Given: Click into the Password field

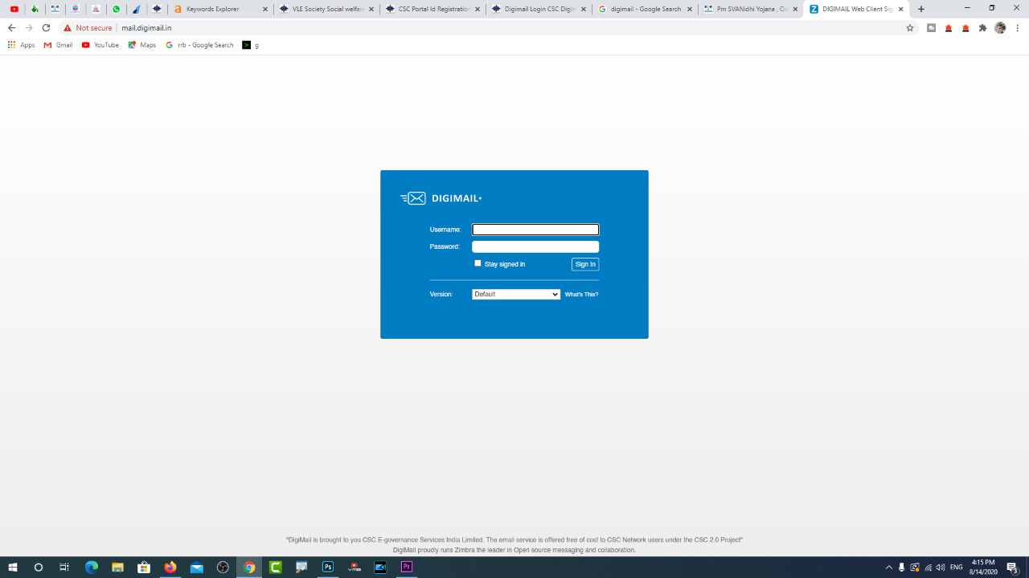Looking at the screenshot, I should [535, 246].
